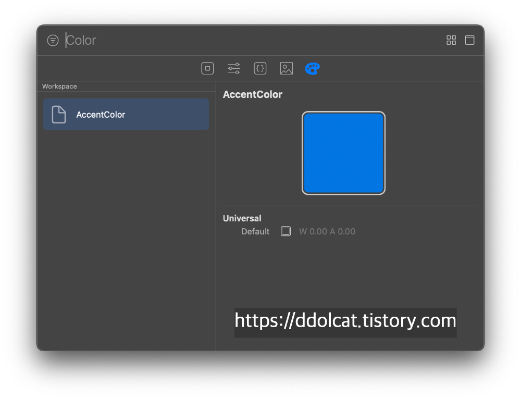Click the document icon beside AccentColor
521x399 pixels.
click(x=59, y=115)
